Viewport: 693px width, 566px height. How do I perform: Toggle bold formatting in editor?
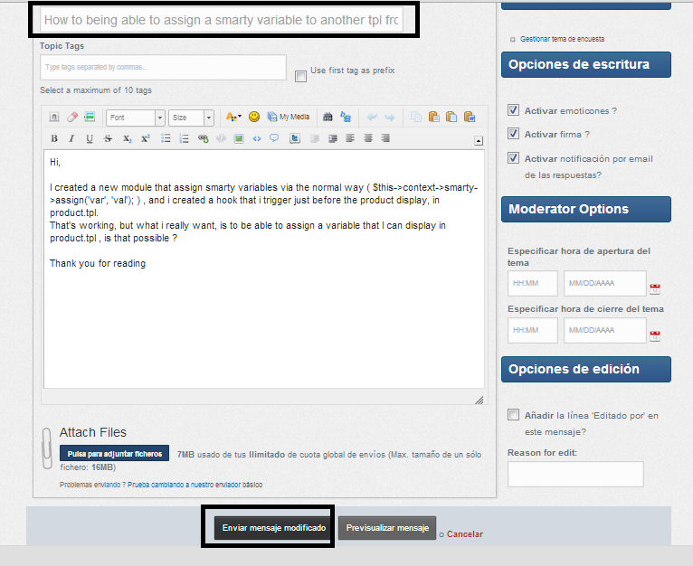click(x=54, y=138)
